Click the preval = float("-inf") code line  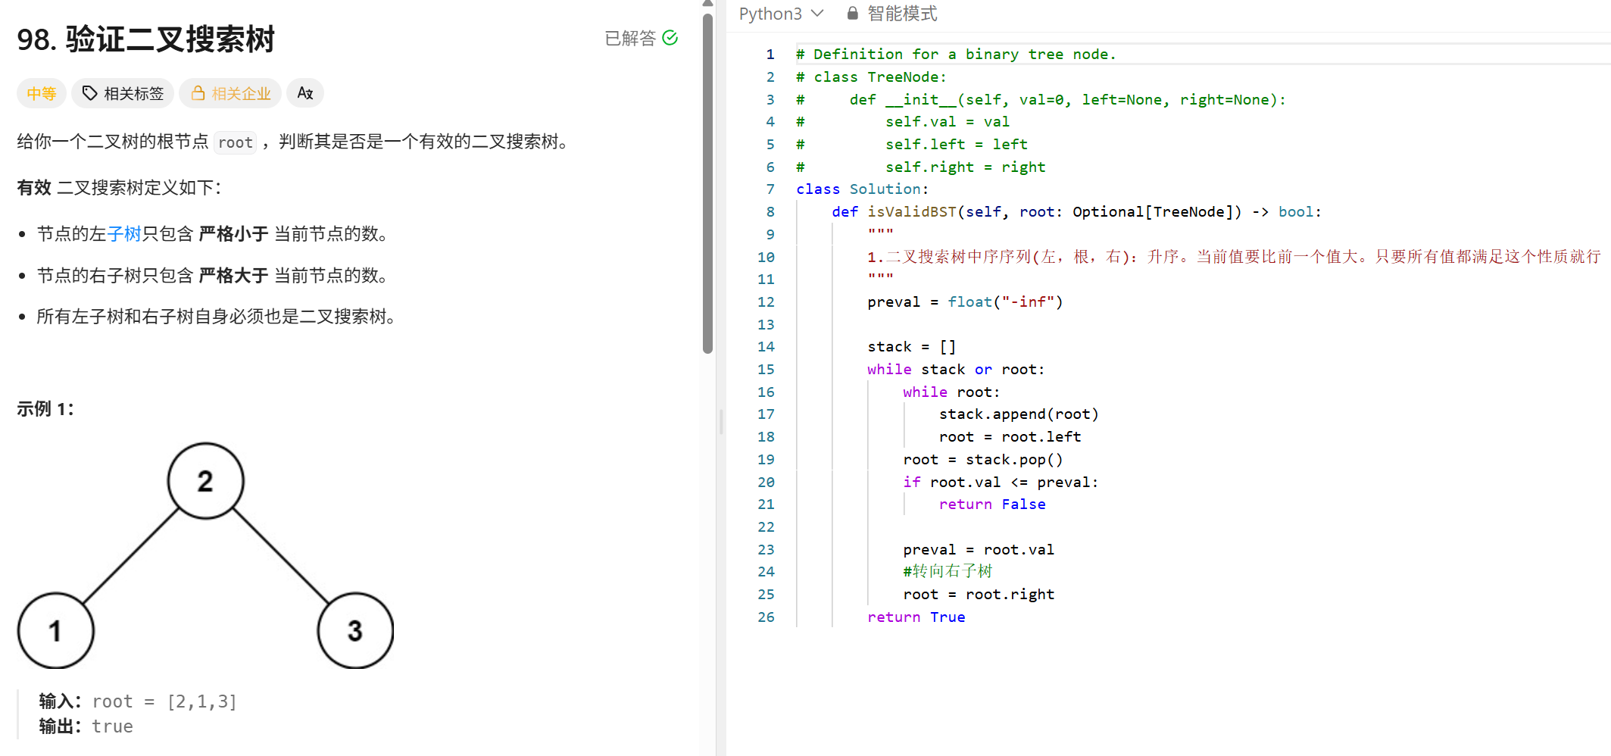point(965,302)
